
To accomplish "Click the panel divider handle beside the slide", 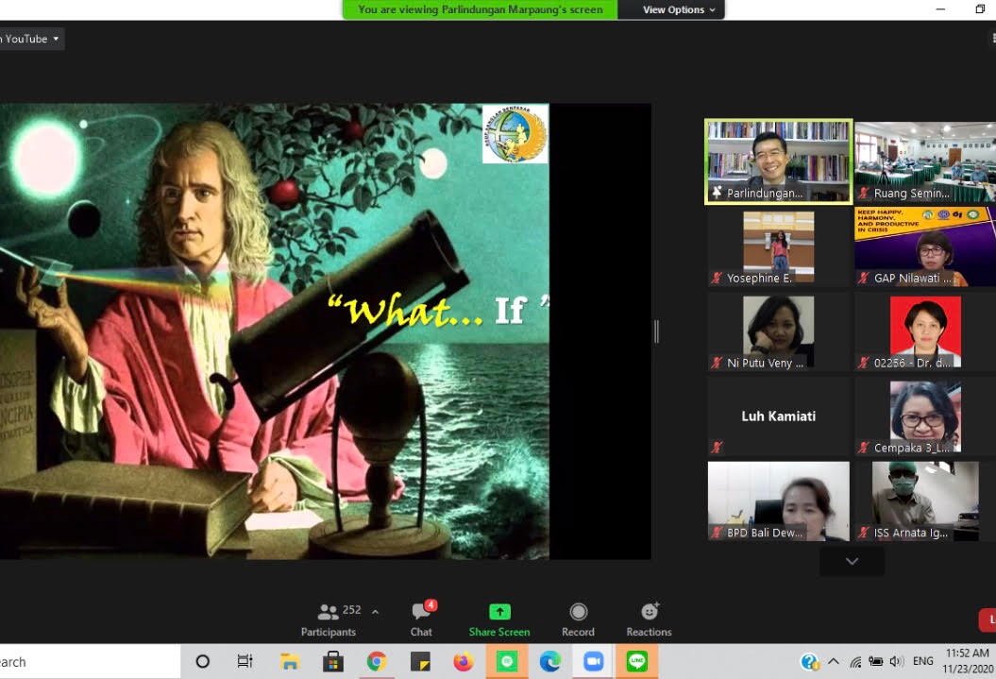I will (x=656, y=331).
